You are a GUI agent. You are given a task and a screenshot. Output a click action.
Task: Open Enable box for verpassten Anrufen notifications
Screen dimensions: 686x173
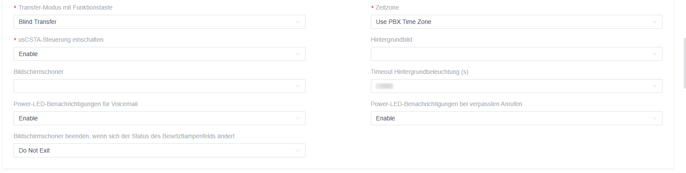click(516, 118)
